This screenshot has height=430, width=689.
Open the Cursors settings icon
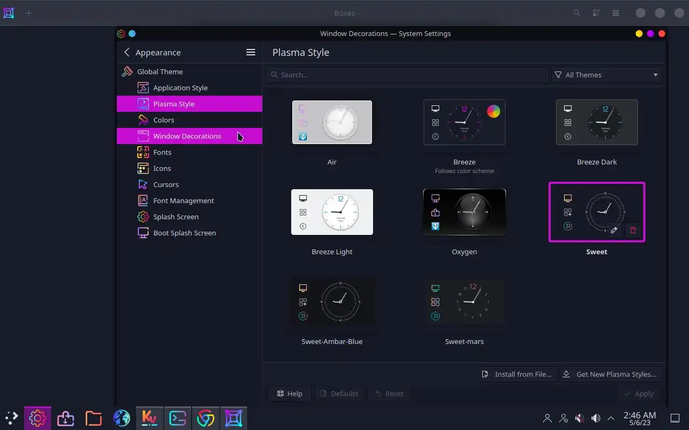pos(143,184)
